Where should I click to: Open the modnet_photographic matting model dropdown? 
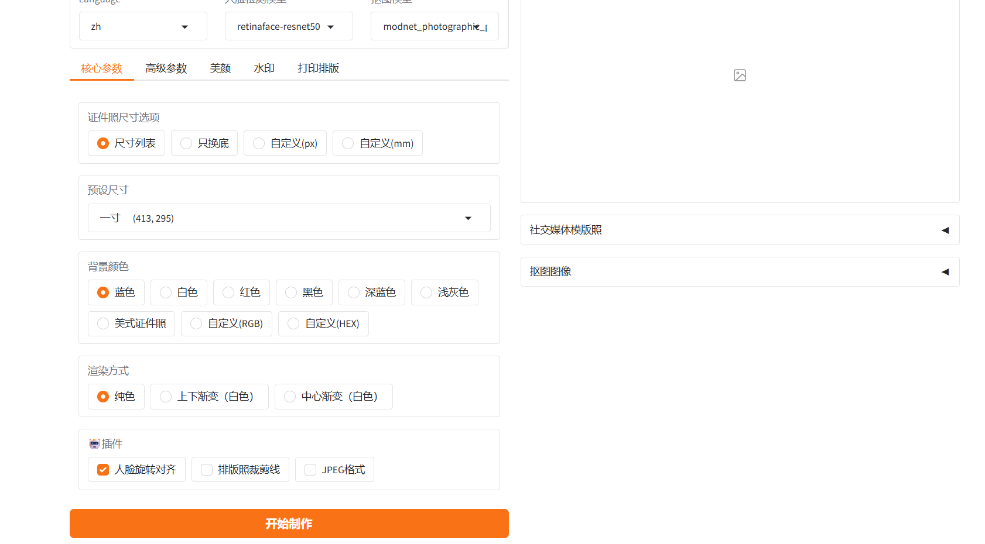[x=434, y=27]
